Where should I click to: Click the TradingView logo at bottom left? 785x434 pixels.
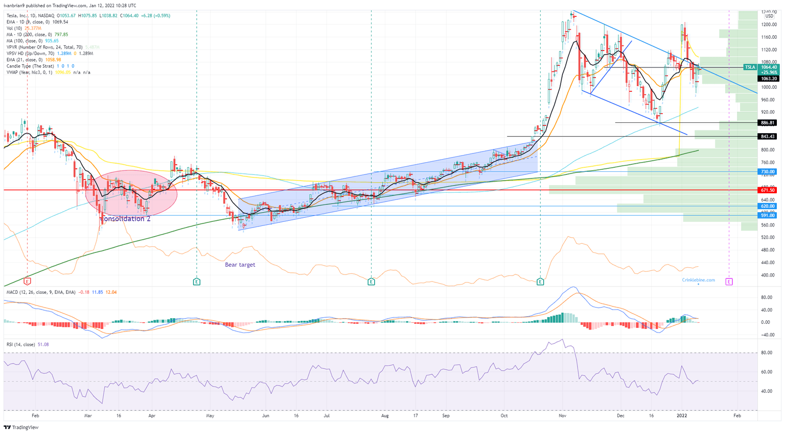point(21,427)
